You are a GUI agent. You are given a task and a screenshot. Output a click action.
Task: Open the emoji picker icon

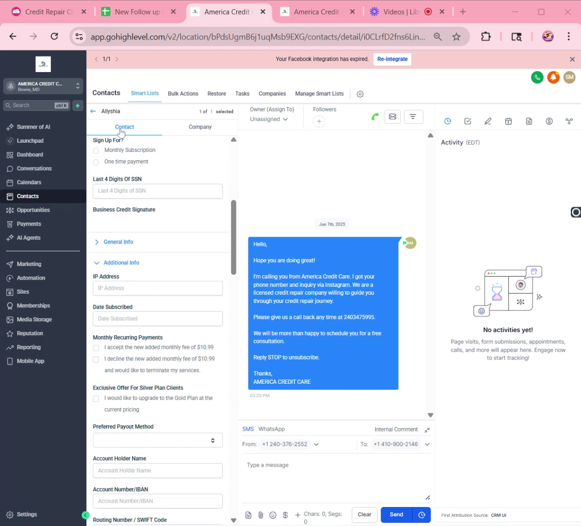pyautogui.click(x=273, y=515)
